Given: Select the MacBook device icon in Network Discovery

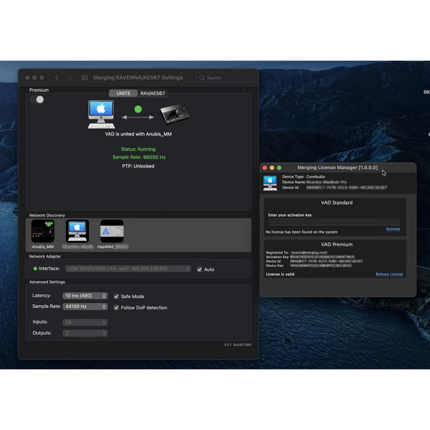Looking at the screenshot, I should tap(77, 230).
